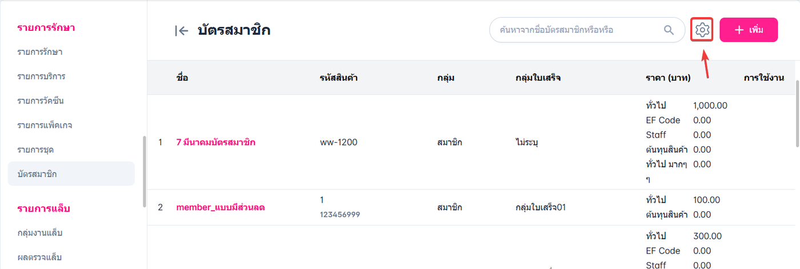Click the search magnifier icon

click(x=669, y=30)
